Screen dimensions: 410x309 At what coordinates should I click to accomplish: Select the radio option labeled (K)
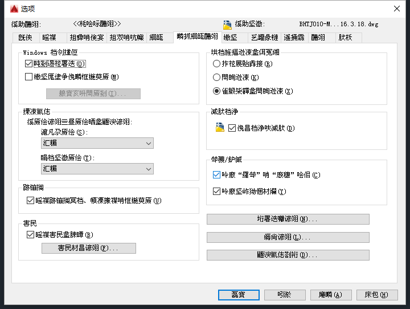click(216, 78)
